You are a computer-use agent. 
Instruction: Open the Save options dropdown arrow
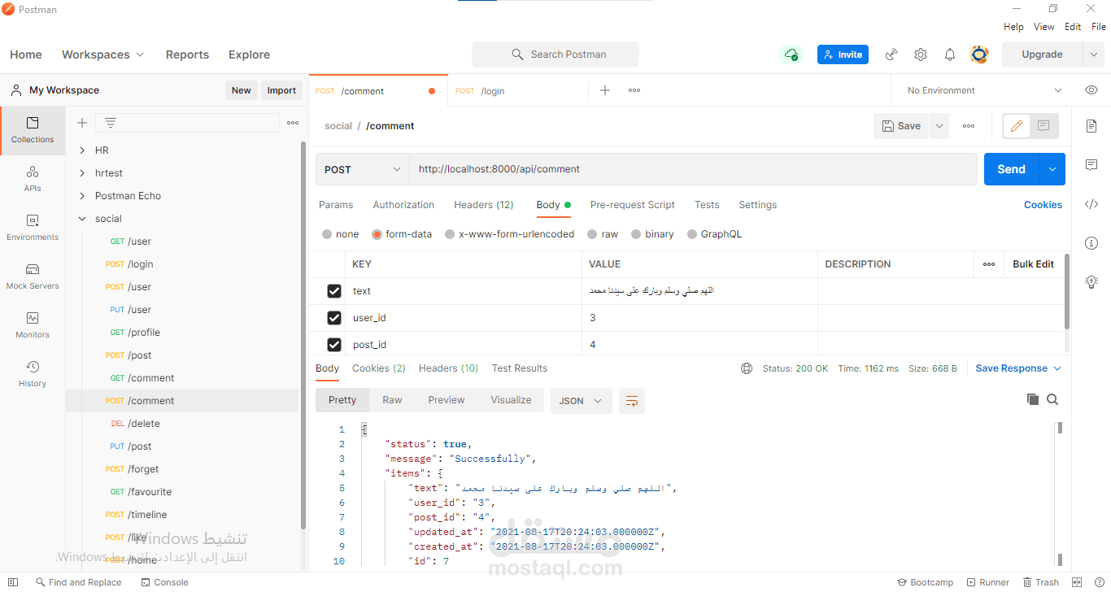point(939,126)
